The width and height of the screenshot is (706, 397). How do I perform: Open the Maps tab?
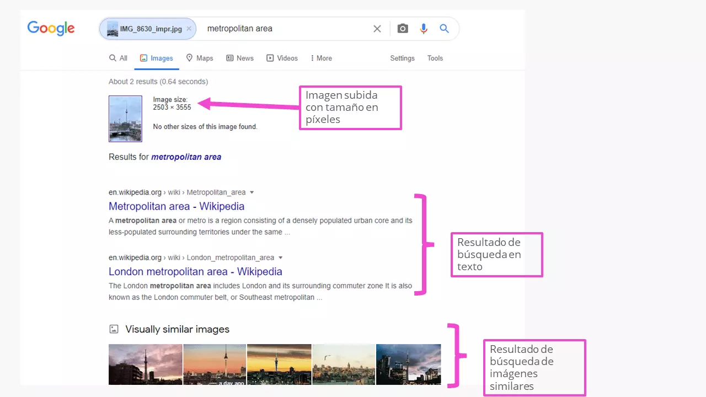(200, 58)
